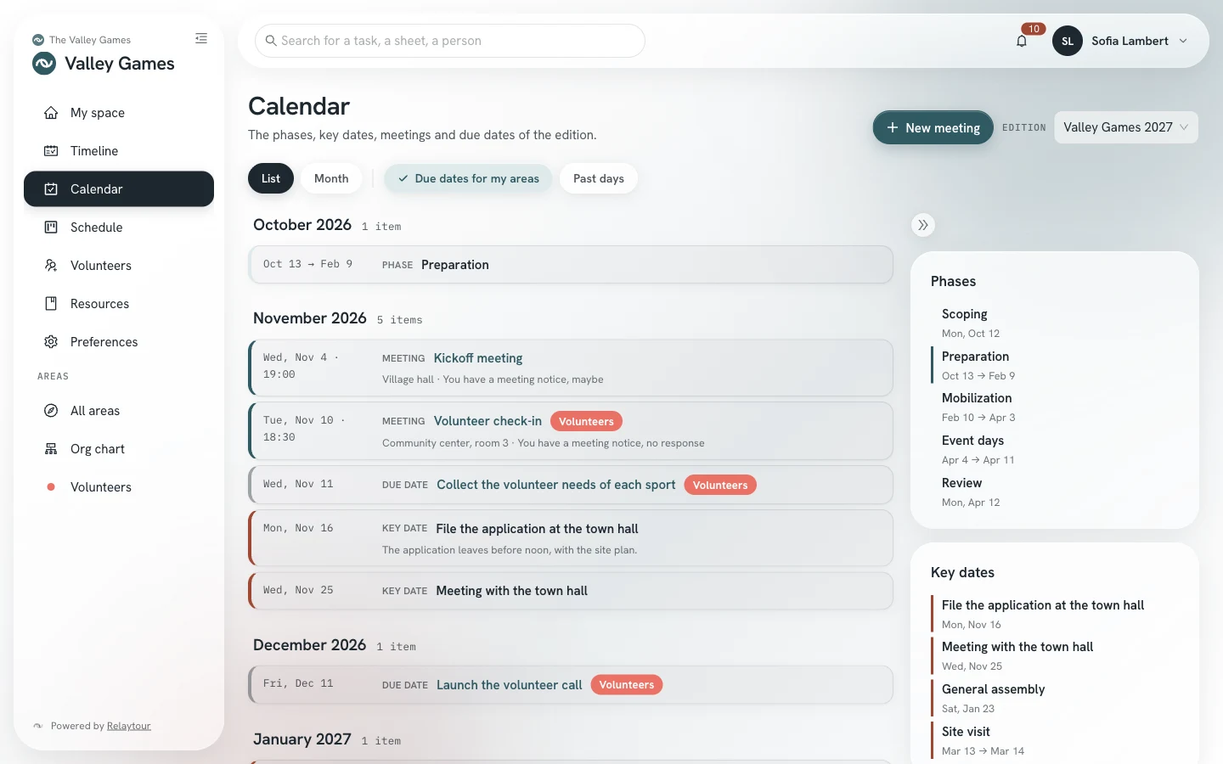The image size is (1223, 764).
Task: Open the notifications bell
Action: [x=1022, y=41]
